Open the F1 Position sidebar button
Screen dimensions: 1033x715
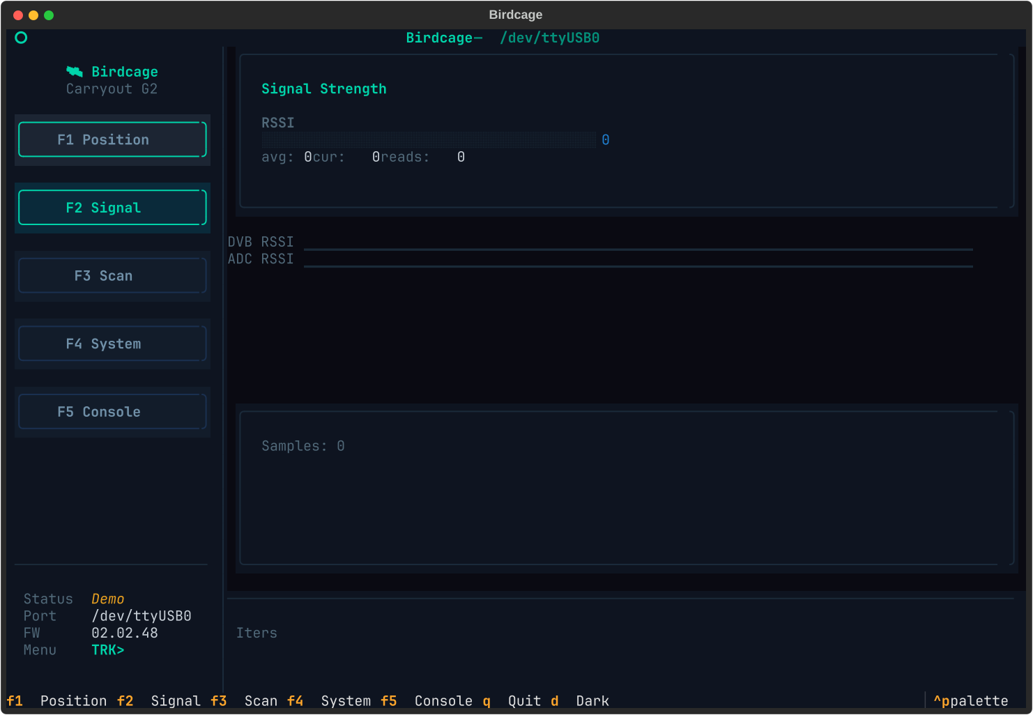112,140
